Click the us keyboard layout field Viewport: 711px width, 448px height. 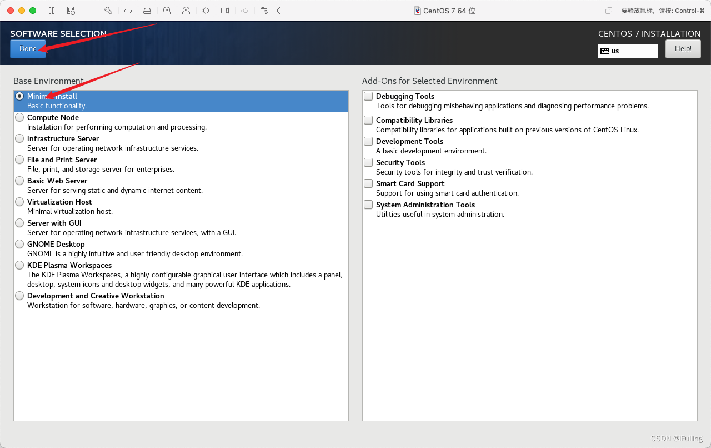tap(628, 51)
